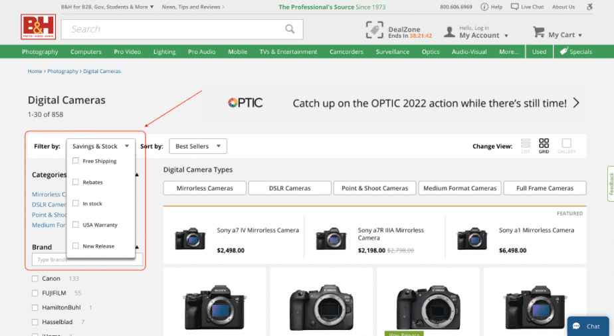Check the USA Warranty filter
The width and height of the screenshot is (614, 336).
(x=76, y=224)
